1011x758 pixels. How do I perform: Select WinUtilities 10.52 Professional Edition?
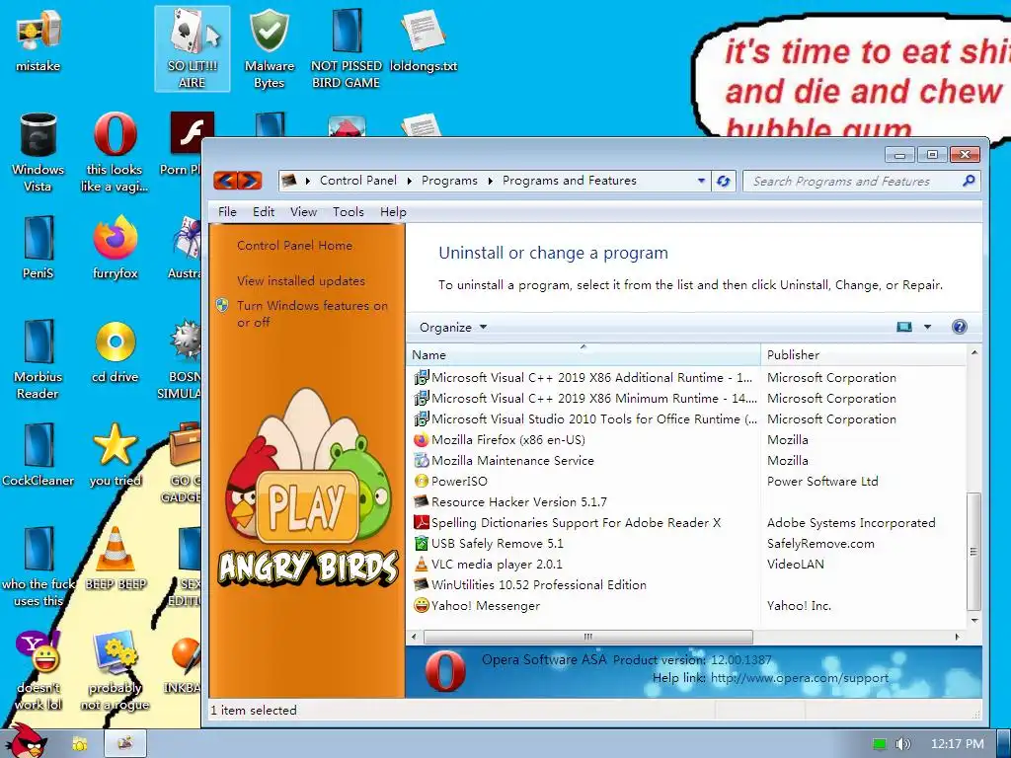pyautogui.click(x=687, y=584)
